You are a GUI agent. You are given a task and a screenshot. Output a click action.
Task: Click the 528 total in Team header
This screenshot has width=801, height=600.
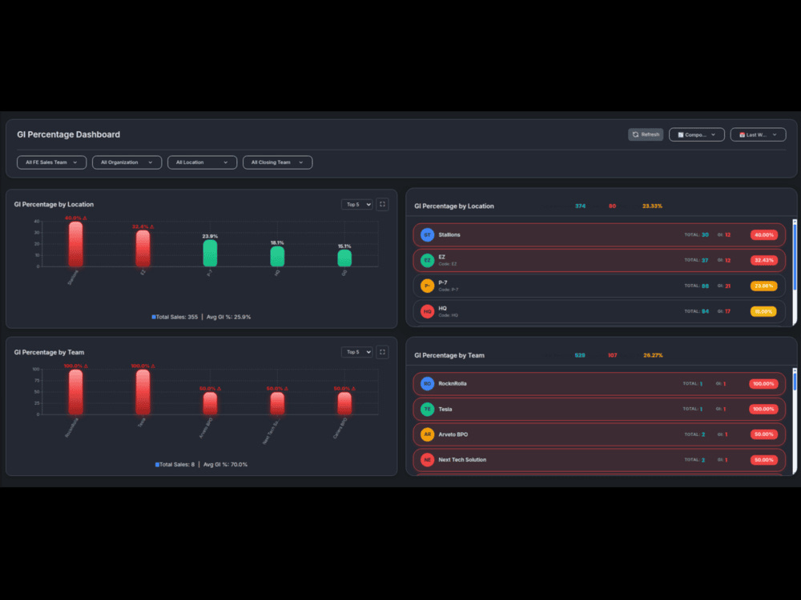coord(580,355)
